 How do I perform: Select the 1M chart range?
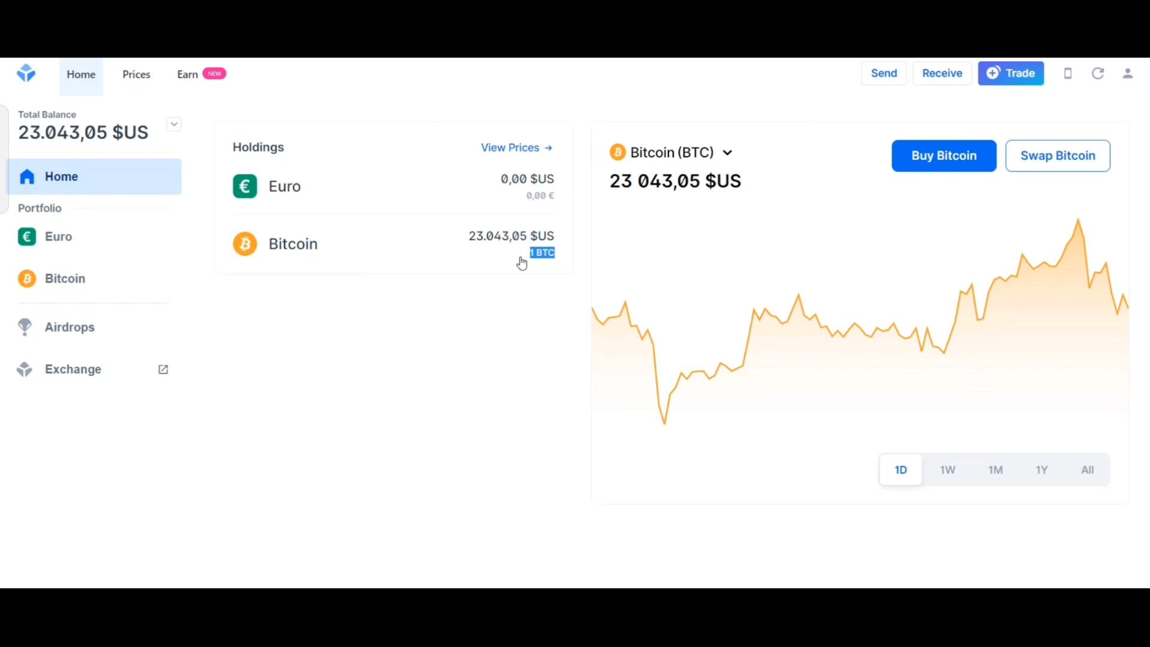coord(995,470)
